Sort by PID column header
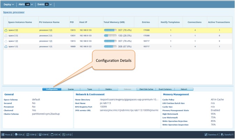The image size is (235, 139). click(72, 22)
